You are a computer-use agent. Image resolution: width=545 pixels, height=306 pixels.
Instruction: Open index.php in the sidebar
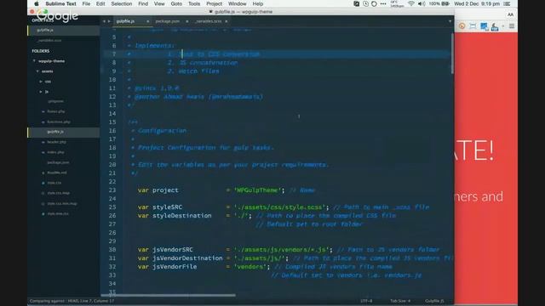55,152
